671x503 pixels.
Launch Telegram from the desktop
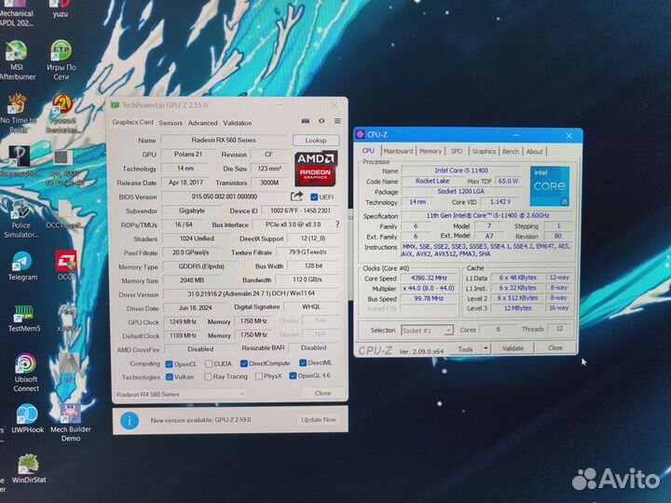(22, 265)
